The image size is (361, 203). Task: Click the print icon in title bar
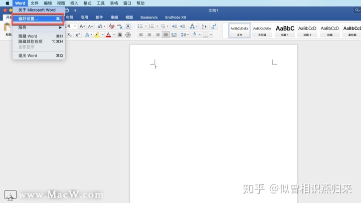pos(67,10)
